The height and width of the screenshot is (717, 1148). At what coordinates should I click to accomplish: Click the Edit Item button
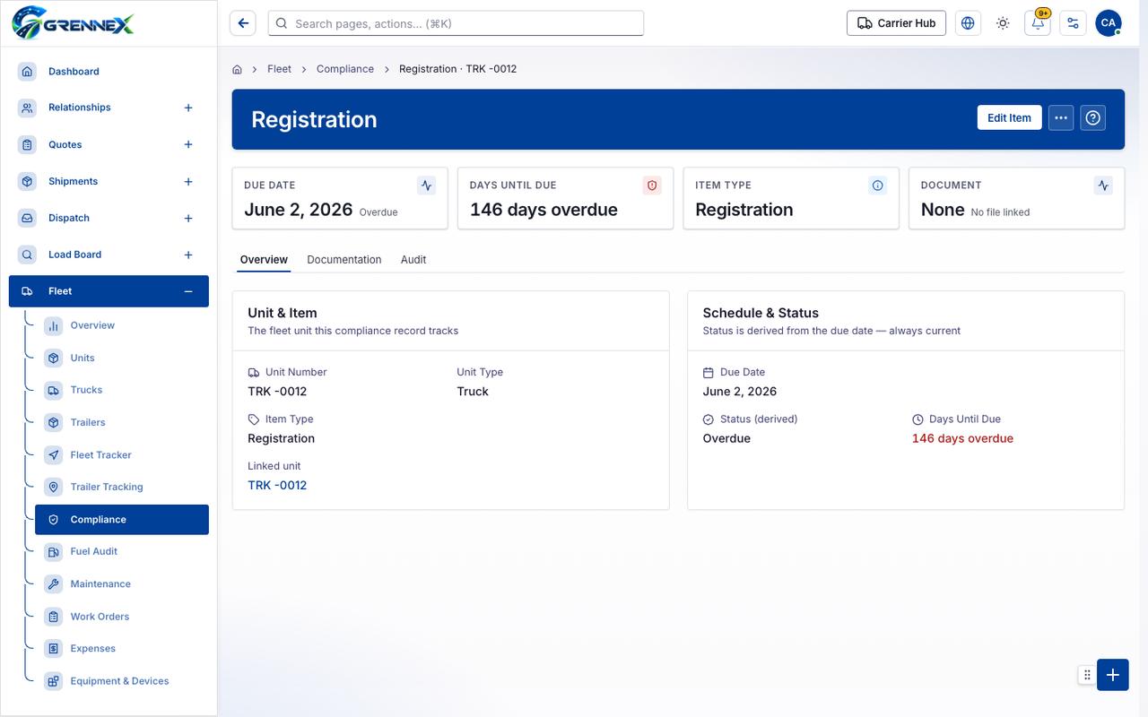(1009, 117)
